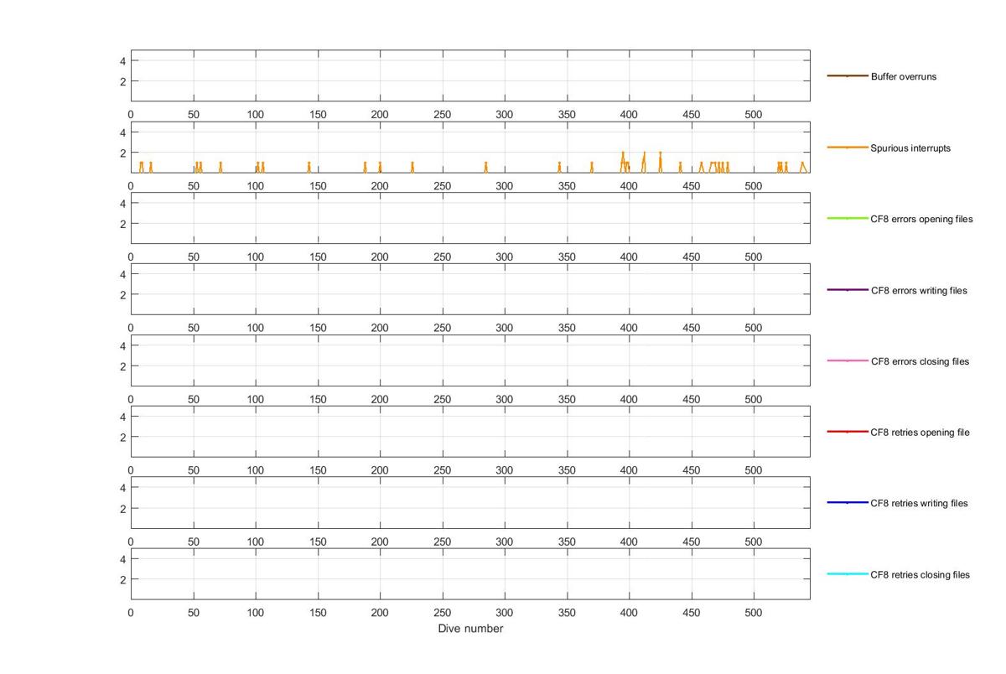Select the spurious interrupts spike near dive 72
Screen dimensions: 1006x674
tap(220, 167)
